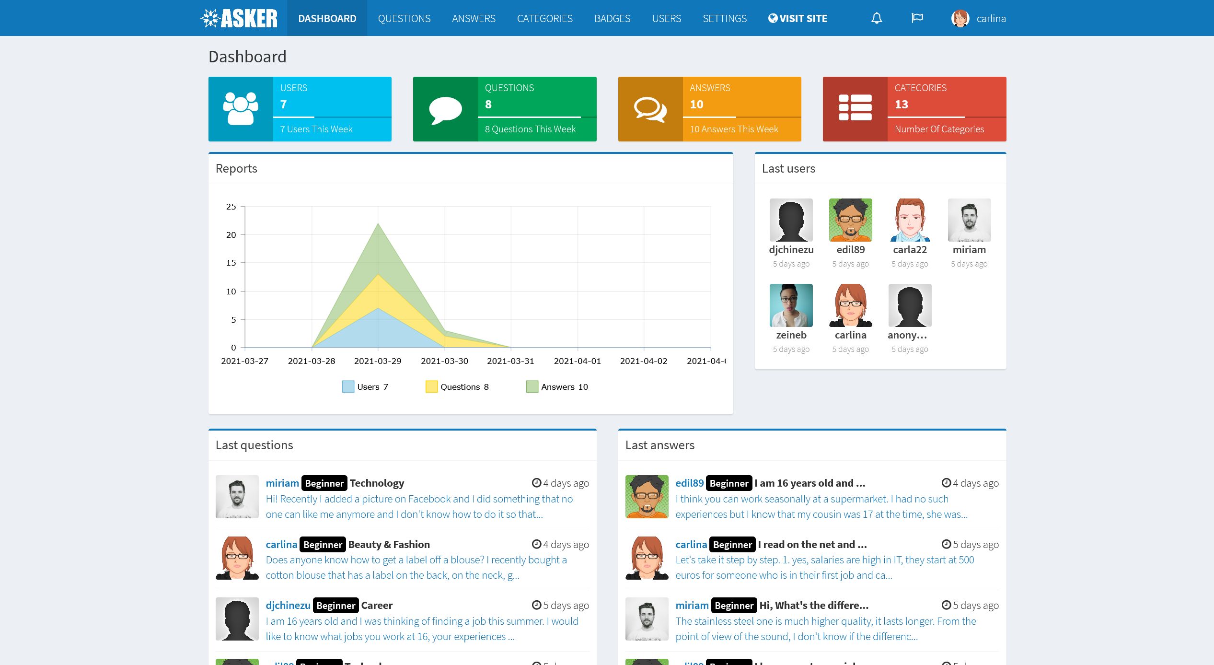
Task: Click the globe Visit Site link
Action: click(x=798, y=18)
